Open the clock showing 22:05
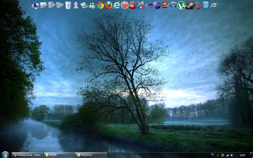 [243, 155]
